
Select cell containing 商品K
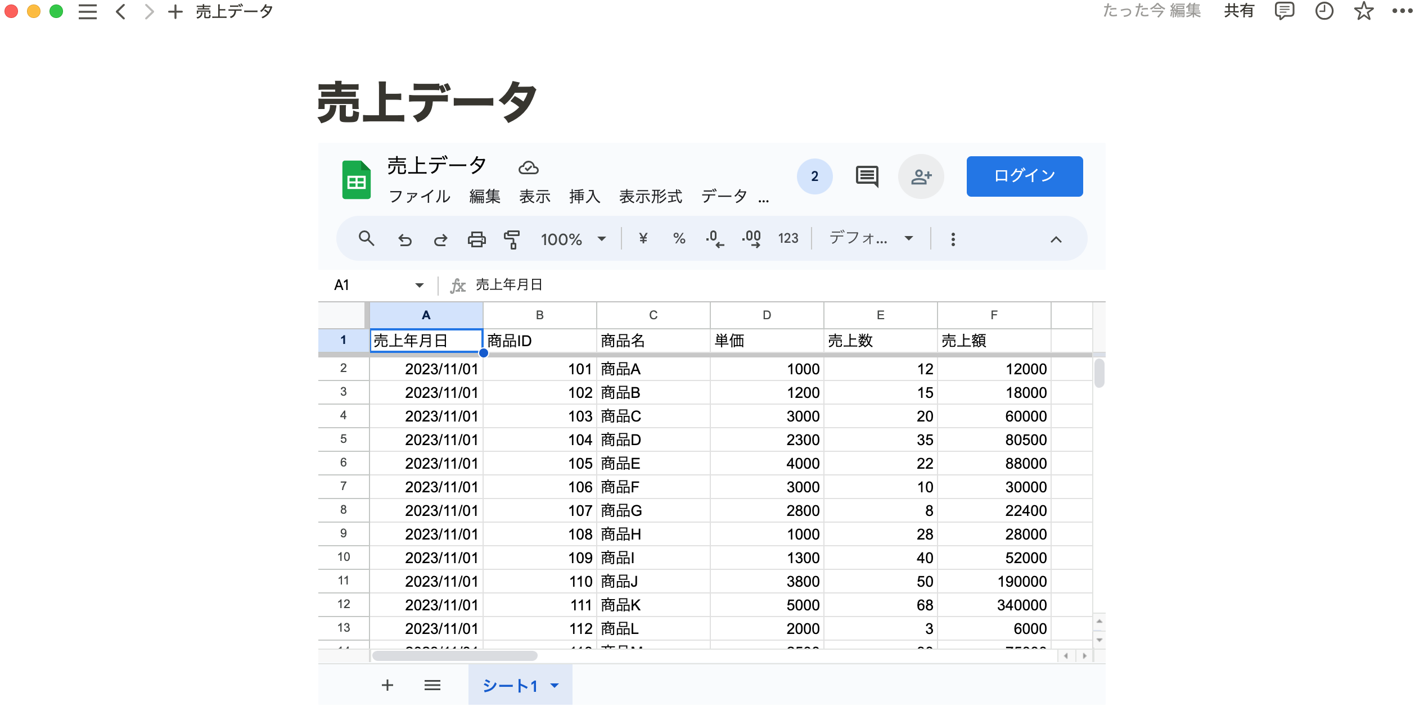[x=654, y=605]
